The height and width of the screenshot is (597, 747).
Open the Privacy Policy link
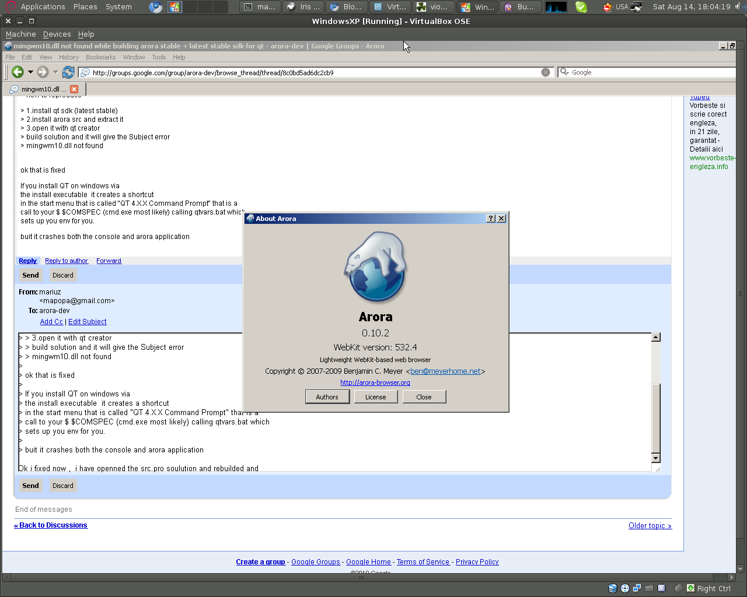pos(477,562)
